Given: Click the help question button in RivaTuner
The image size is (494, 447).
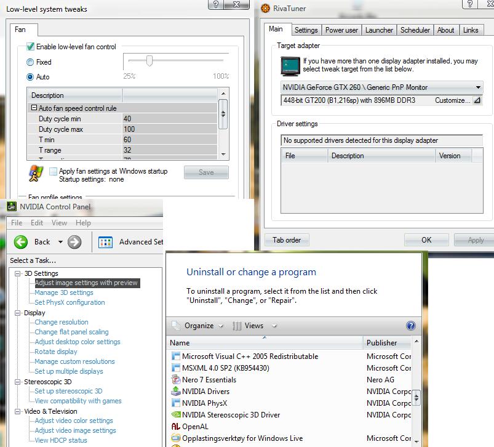Looking at the screenshot, I should (x=470, y=4).
